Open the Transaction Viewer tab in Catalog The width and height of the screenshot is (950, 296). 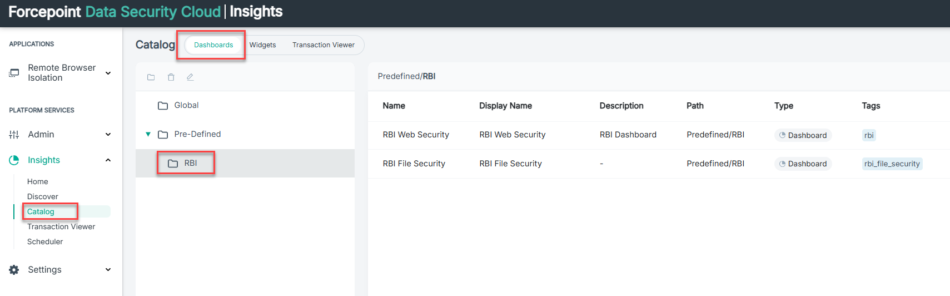(324, 45)
